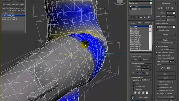Click Paste Blue to Green Bones icon
Viewport: 179px width, 101px height.
[x=166, y=8]
